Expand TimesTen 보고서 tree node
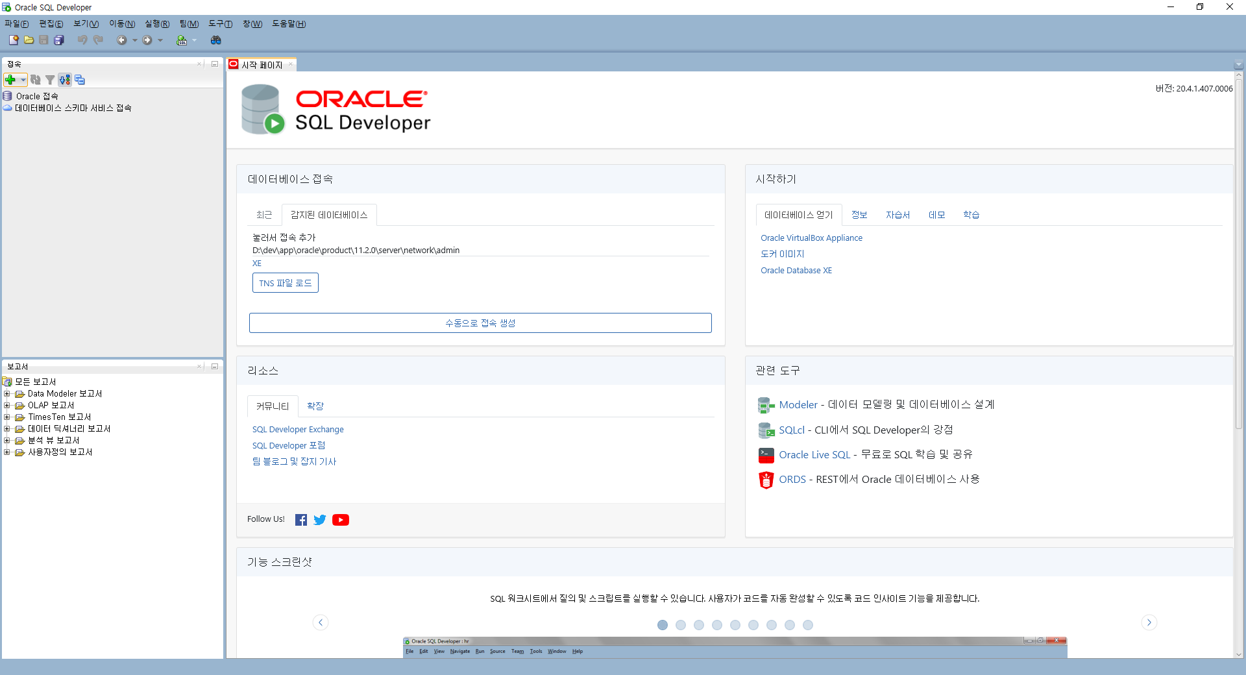 coord(6,417)
